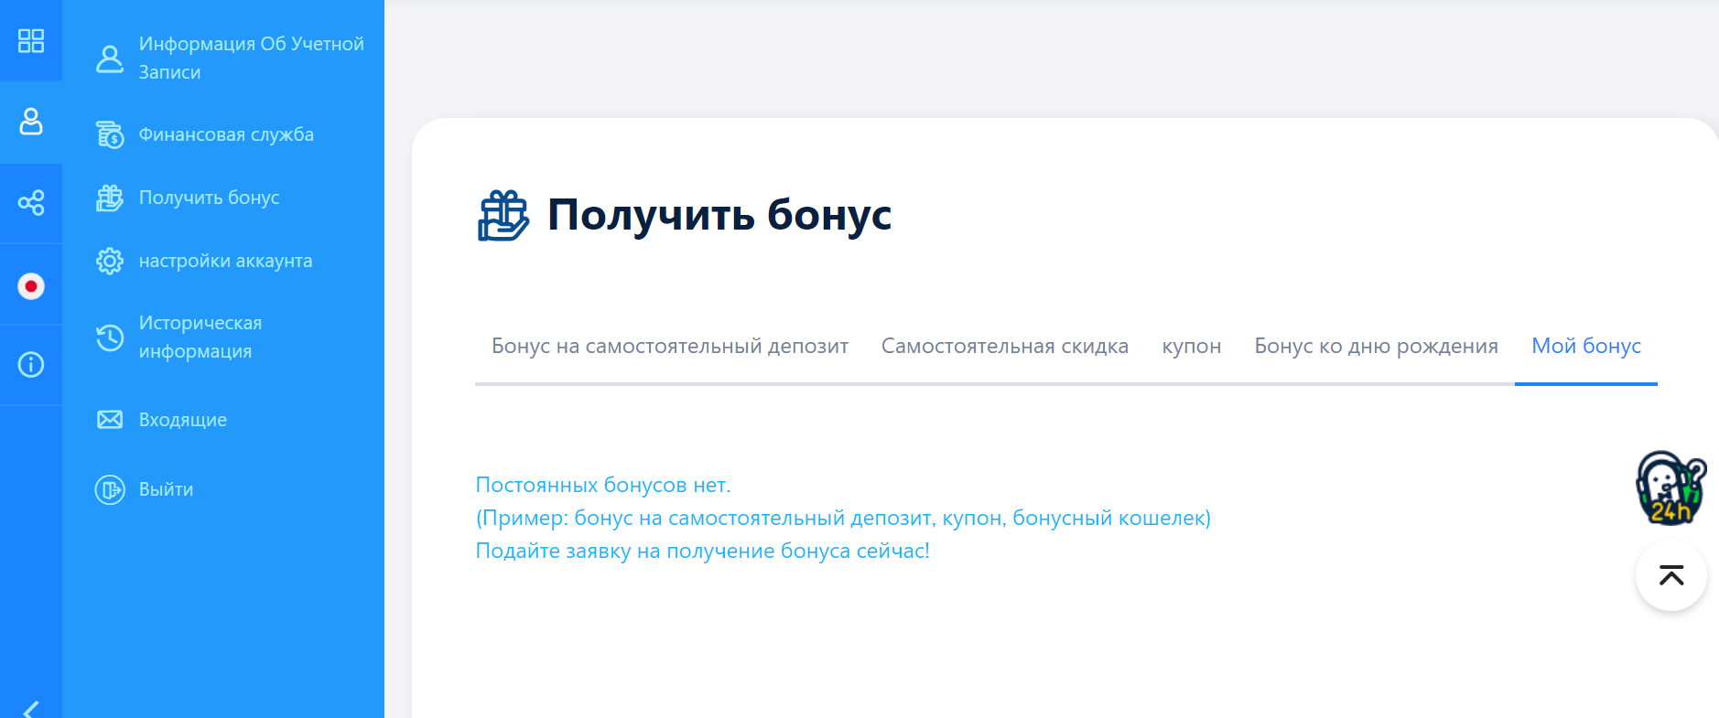Click the text Постоянных бонусов нет.
1719x718 pixels.
(603, 485)
